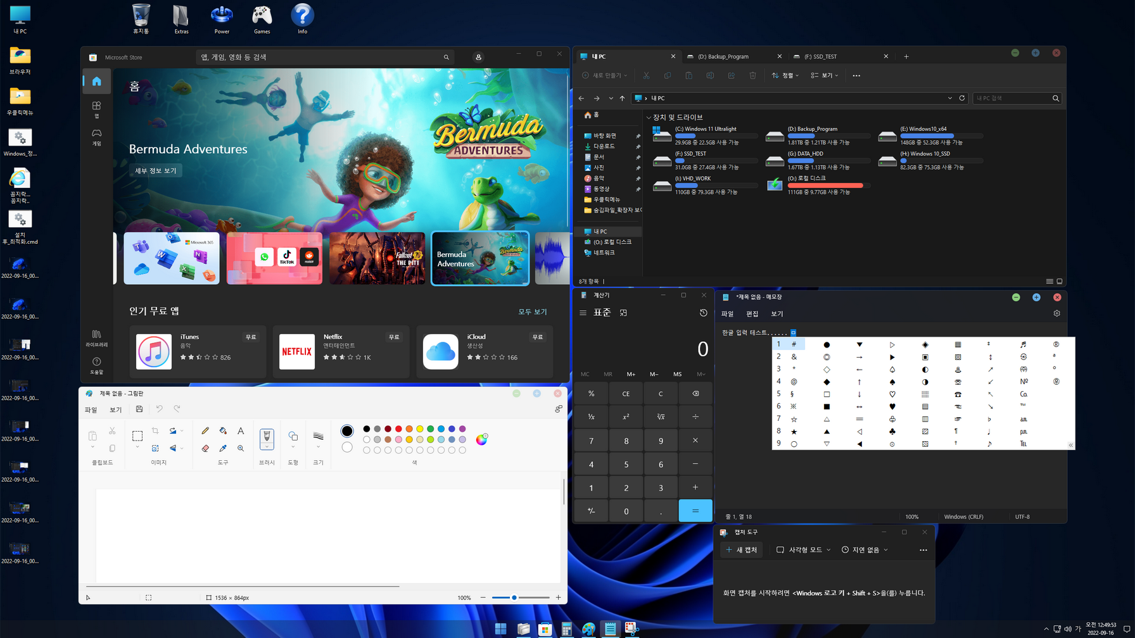Open the View menu in Paint
Image resolution: width=1135 pixels, height=638 pixels.
click(115, 410)
